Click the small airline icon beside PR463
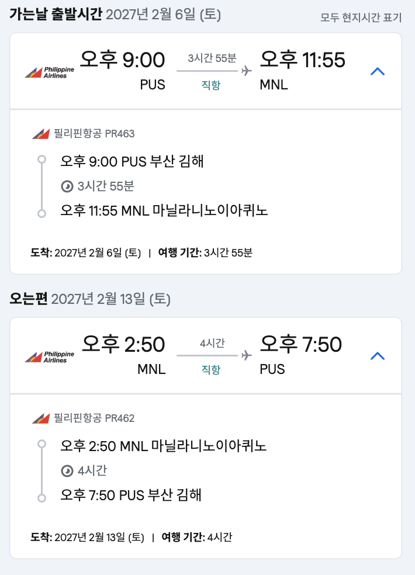 [41, 134]
